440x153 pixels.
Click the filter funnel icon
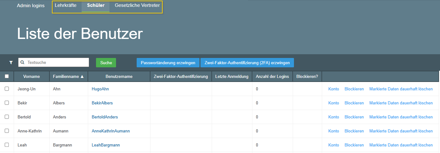[x=11, y=63]
